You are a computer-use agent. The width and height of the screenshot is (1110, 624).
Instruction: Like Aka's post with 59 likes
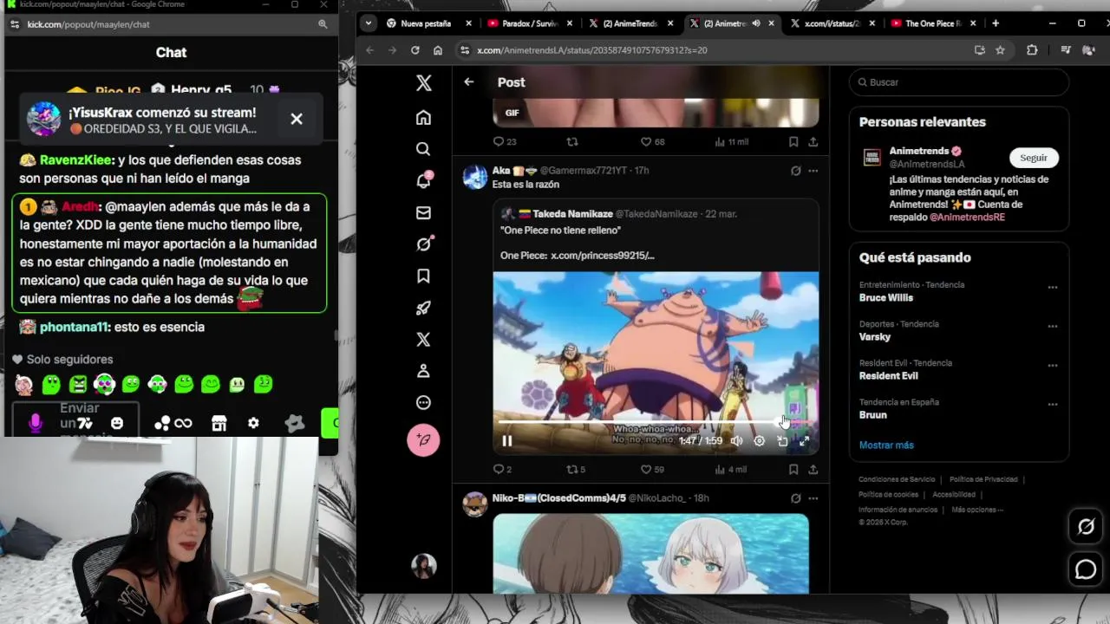652,469
